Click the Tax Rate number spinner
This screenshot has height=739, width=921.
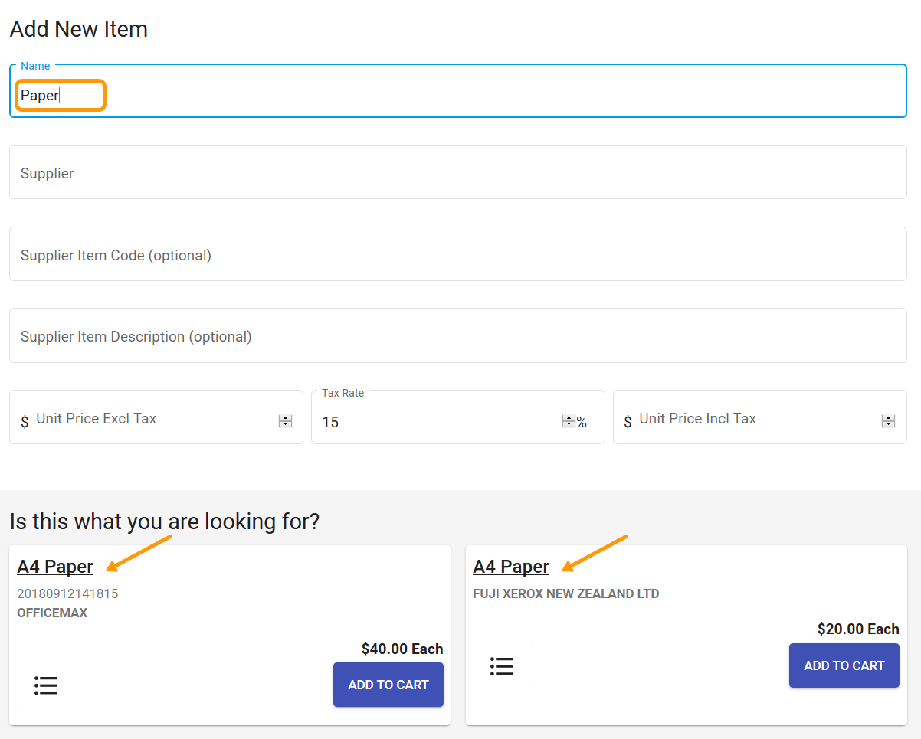click(568, 421)
